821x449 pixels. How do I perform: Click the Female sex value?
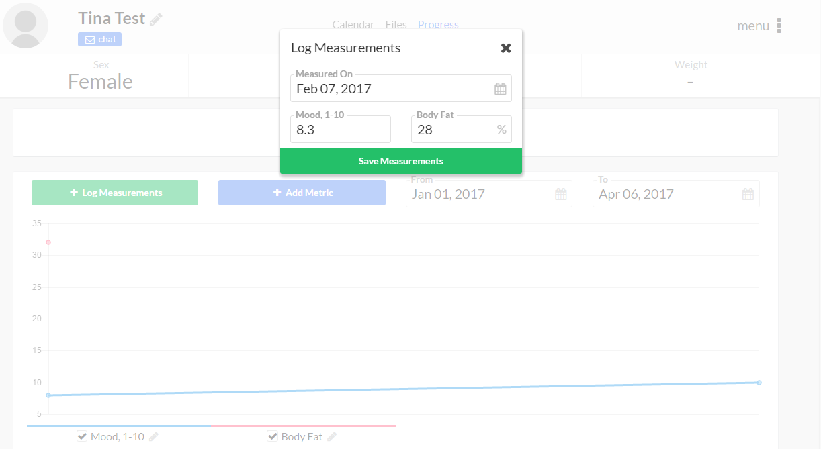(100, 82)
